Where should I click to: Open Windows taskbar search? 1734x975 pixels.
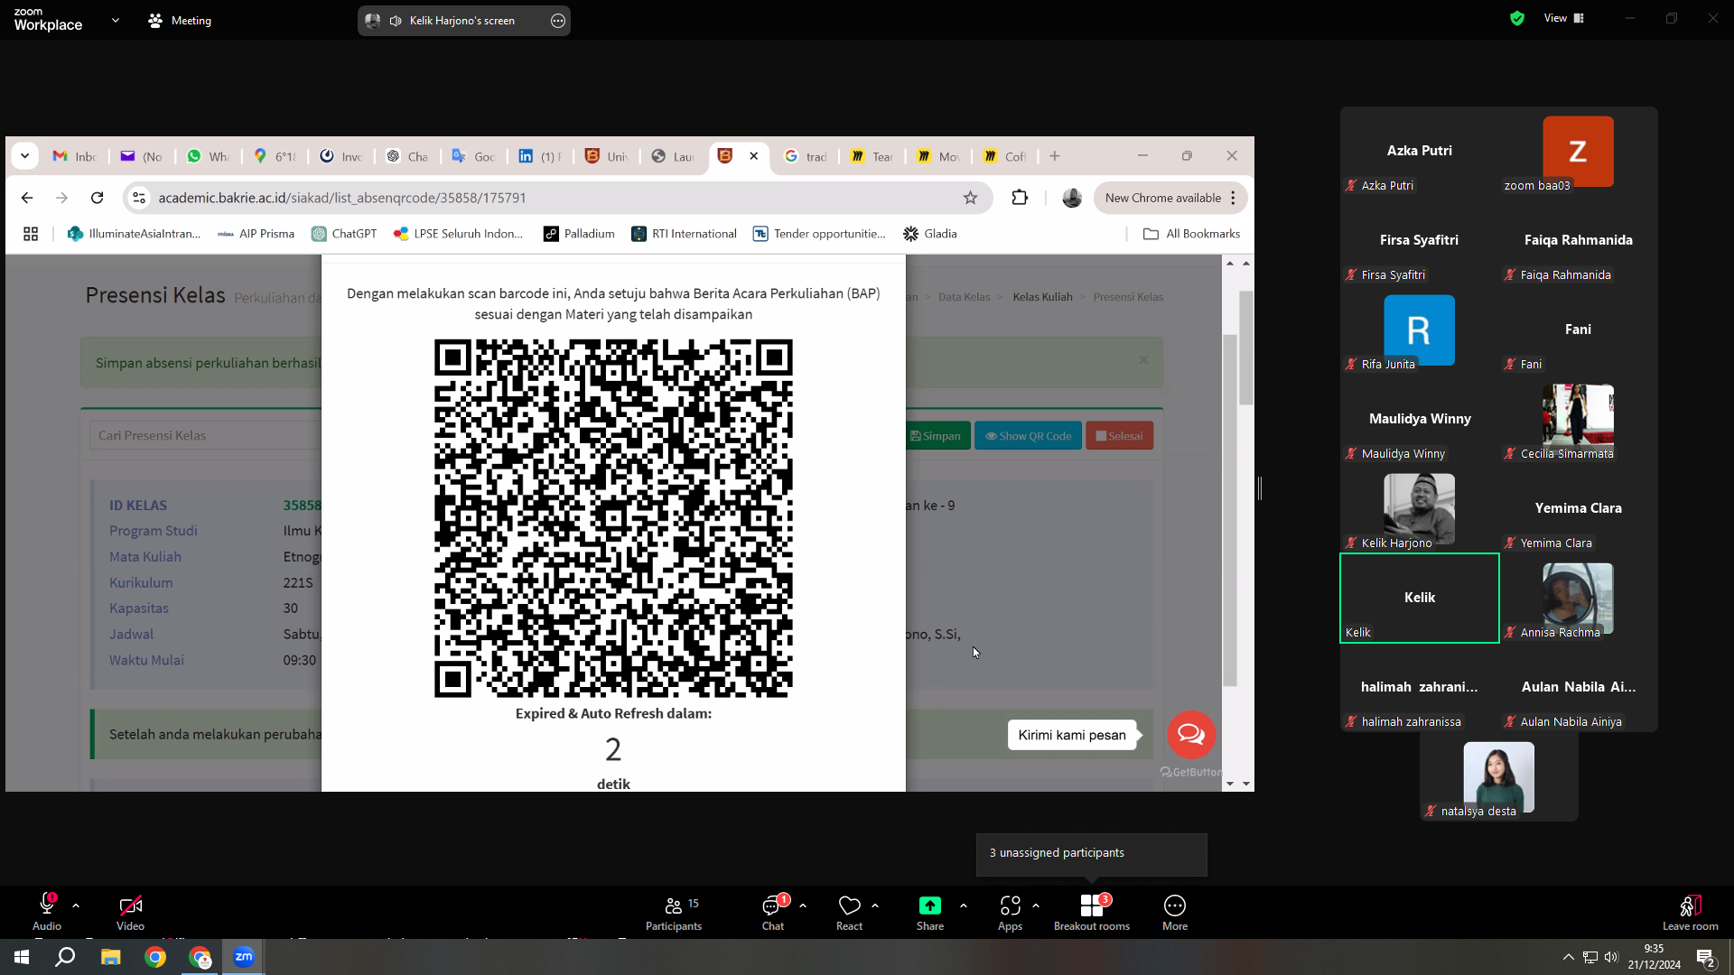click(65, 957)
